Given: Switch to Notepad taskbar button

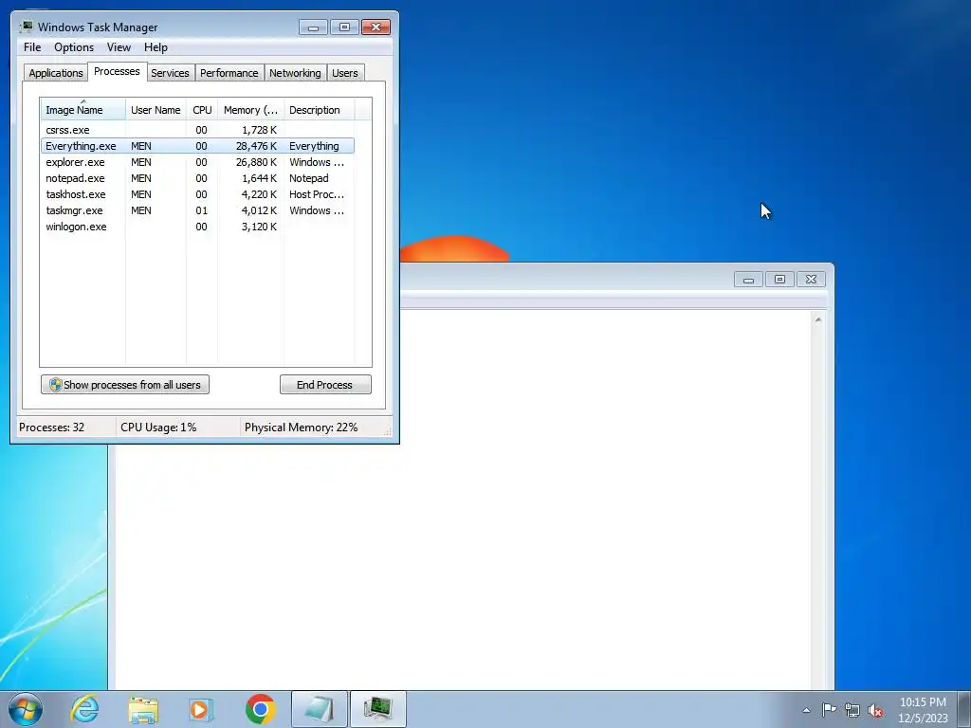Looking at the screenshot, I should click(x=320, y=709).
